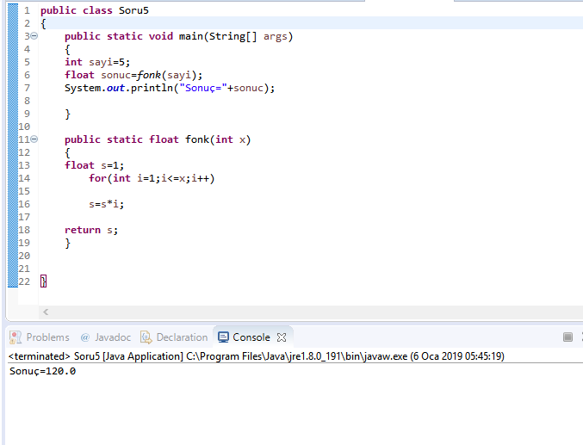
Task: Click 'int sayi=5;' on line 5
Action: [x=97, y=62]
